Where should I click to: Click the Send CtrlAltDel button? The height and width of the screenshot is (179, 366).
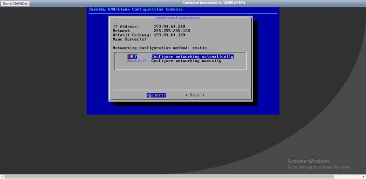pos(15,4)
